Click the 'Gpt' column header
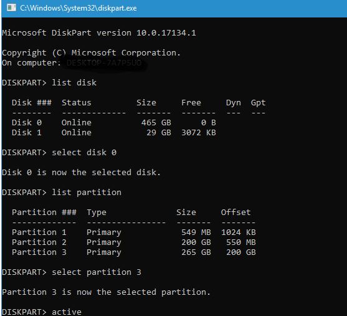 coord(258,103)
